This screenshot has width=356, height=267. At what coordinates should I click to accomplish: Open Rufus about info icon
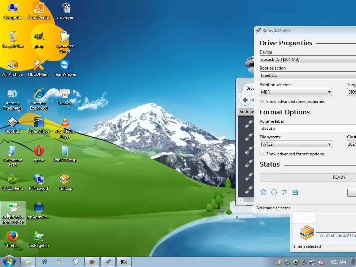274,193
